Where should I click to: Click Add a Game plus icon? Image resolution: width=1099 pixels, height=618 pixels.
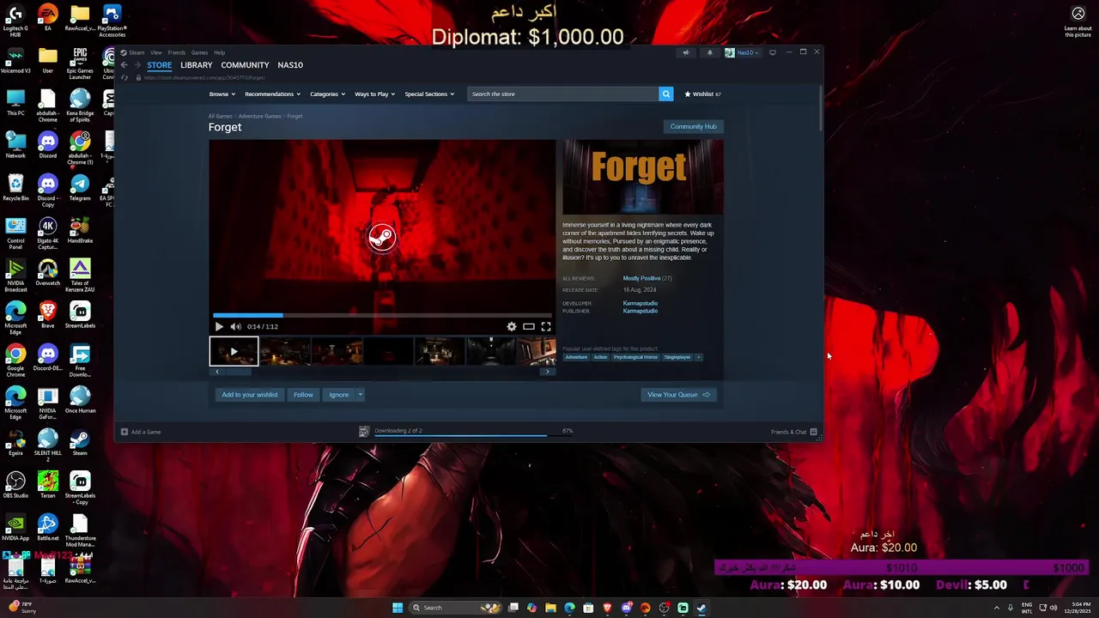pos(124,432)
